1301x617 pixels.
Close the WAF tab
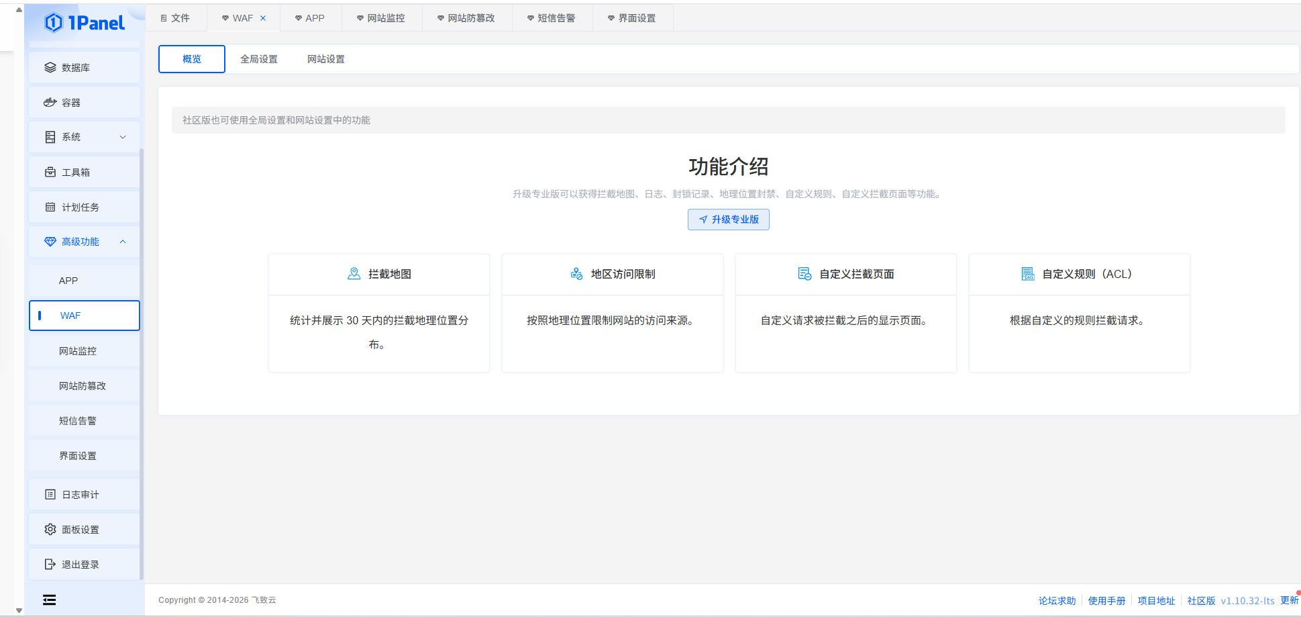(263, 18)
